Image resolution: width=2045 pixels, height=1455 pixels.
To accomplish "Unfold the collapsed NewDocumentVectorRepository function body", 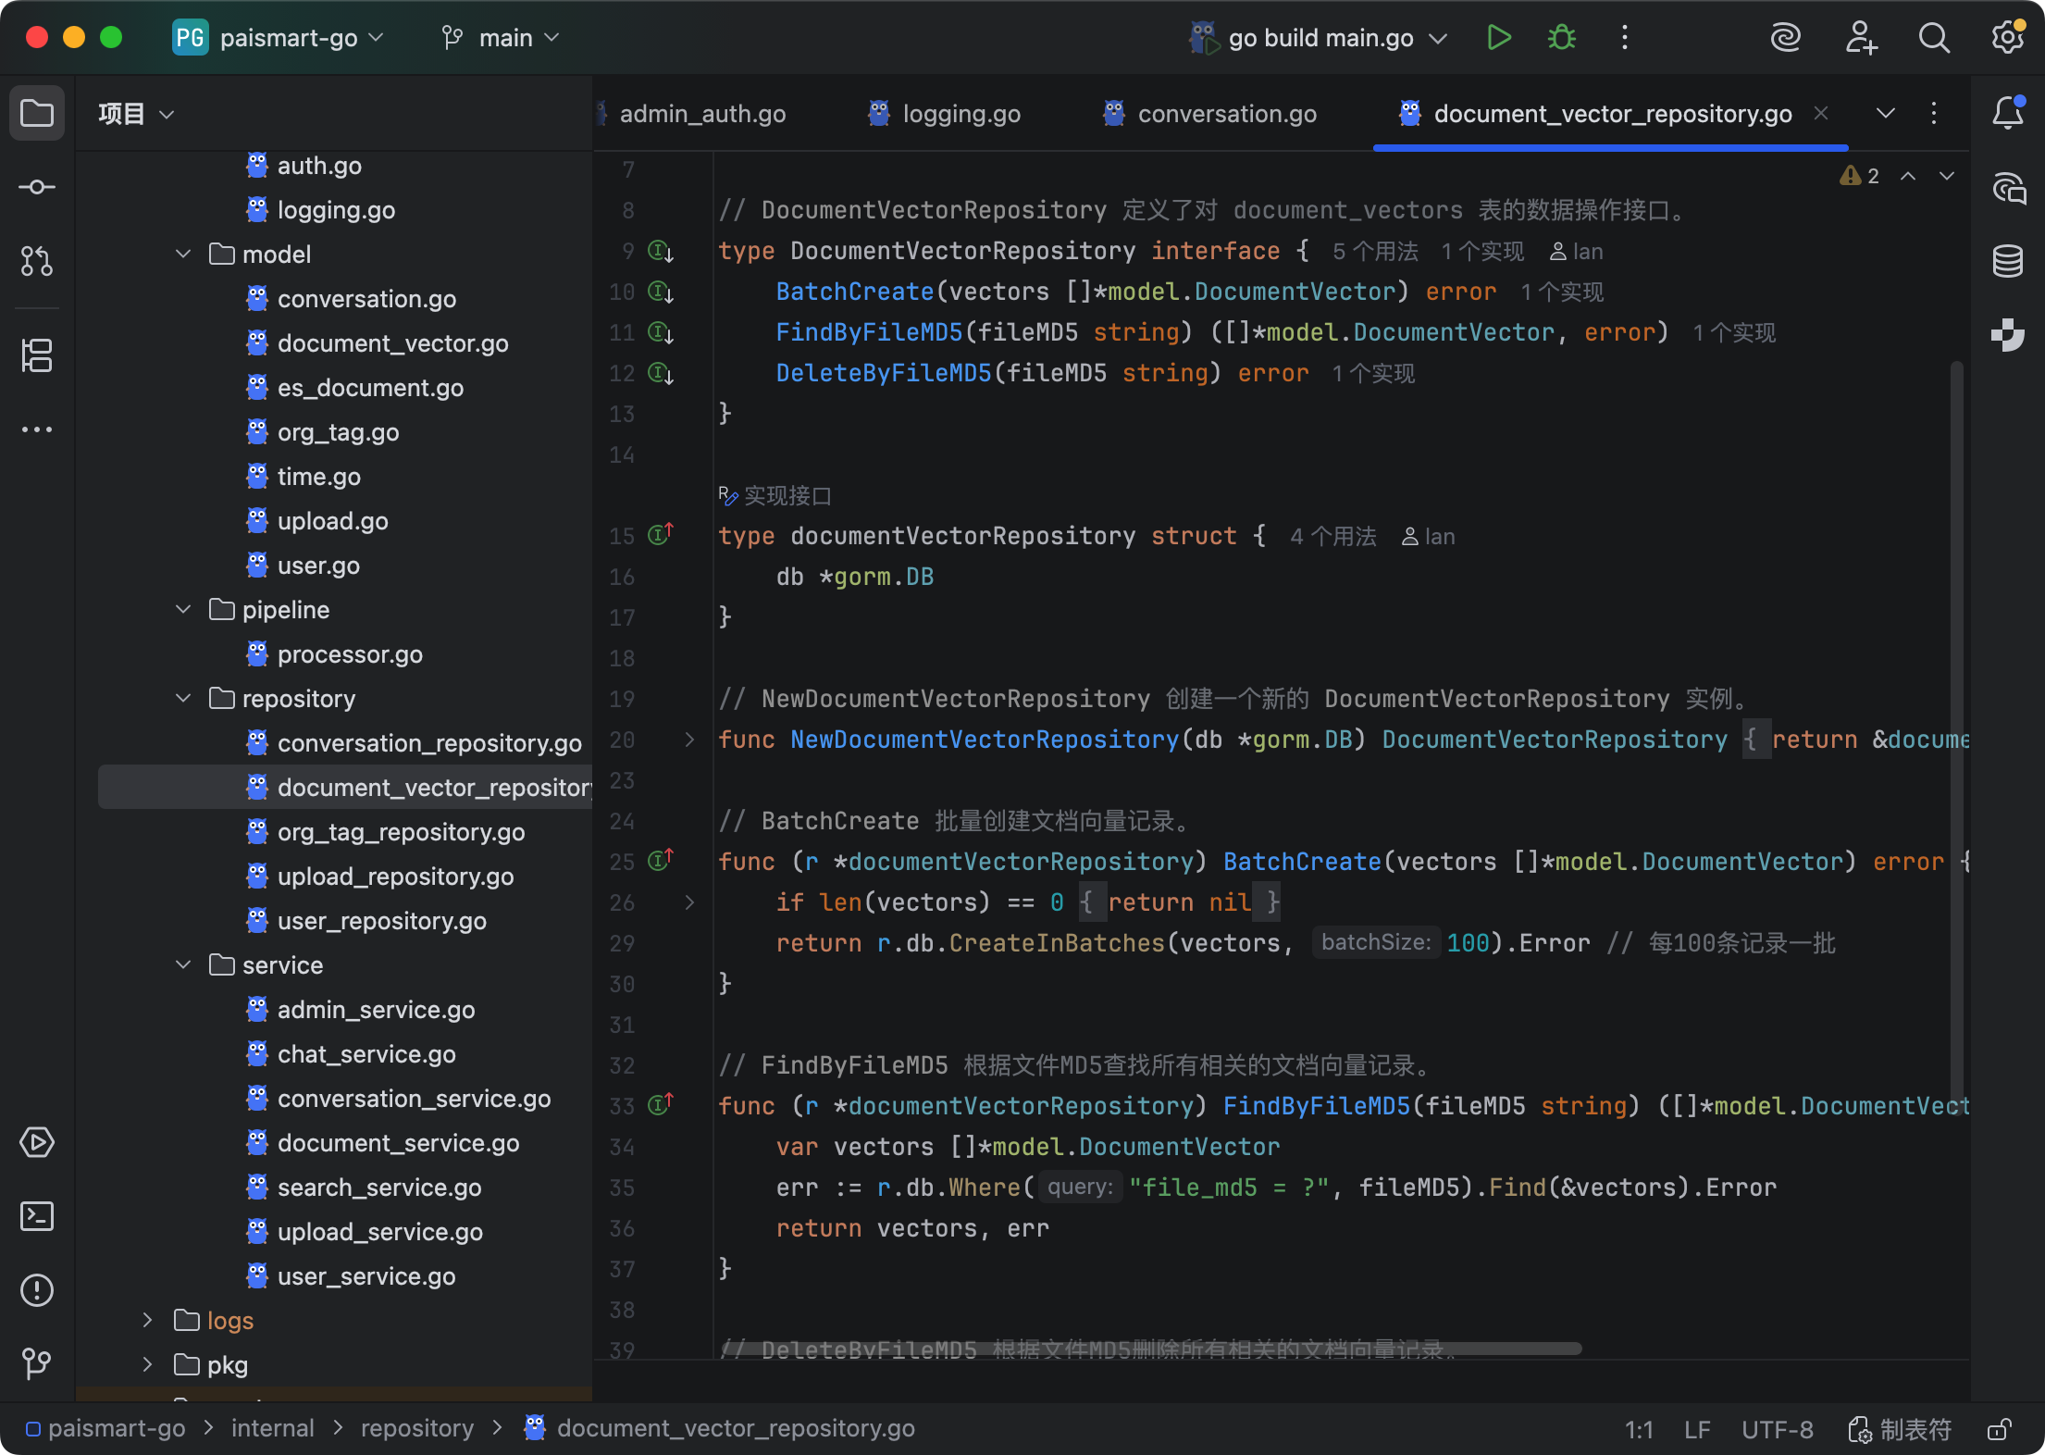I will (x=689, y=740).
